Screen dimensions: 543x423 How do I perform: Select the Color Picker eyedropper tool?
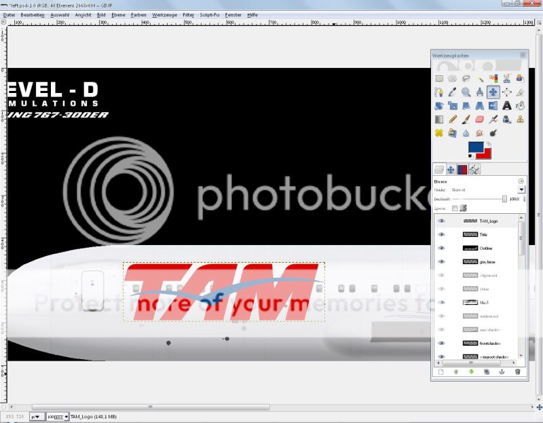[x=452, y=92]
